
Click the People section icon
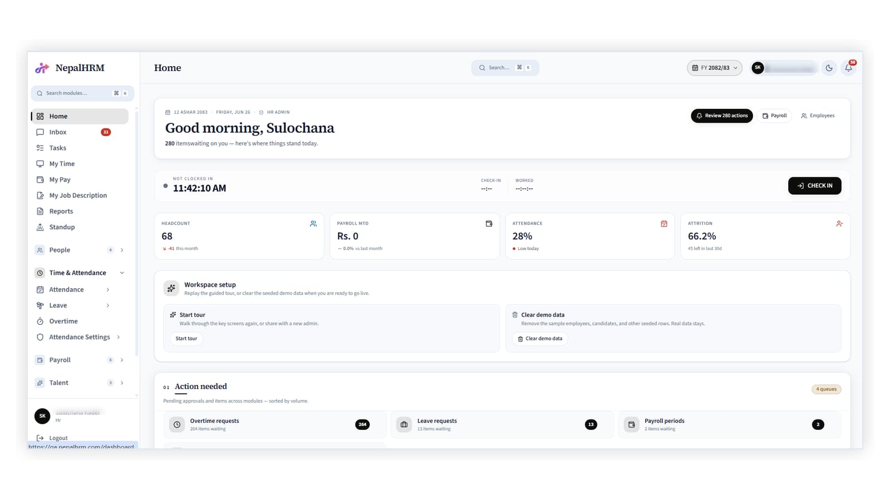[x=40, y=250]
